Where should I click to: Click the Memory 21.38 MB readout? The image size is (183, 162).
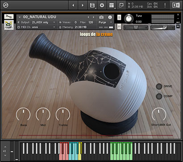pos(73,27)
